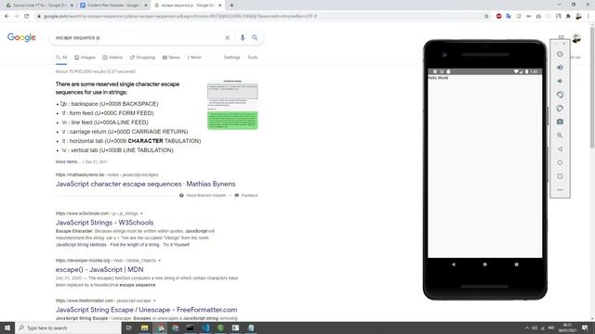Open Find the length of a string sitelink
Image resolution: width=595 pixels, height=334 pixels.
pos(135,245)
